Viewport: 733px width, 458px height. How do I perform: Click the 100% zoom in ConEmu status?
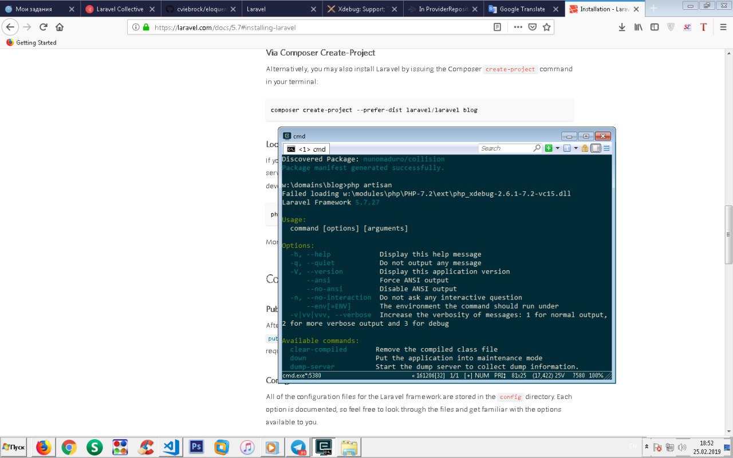pyautogui.click(x=596, y=376)
